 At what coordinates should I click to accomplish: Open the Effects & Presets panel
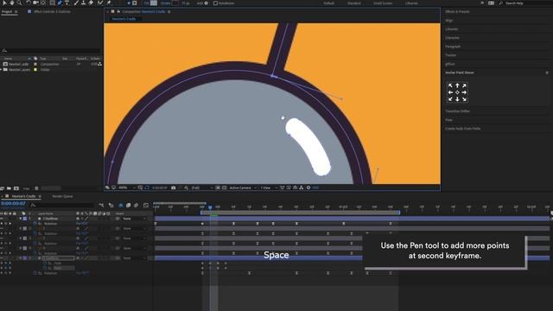(x=457, y=11)
